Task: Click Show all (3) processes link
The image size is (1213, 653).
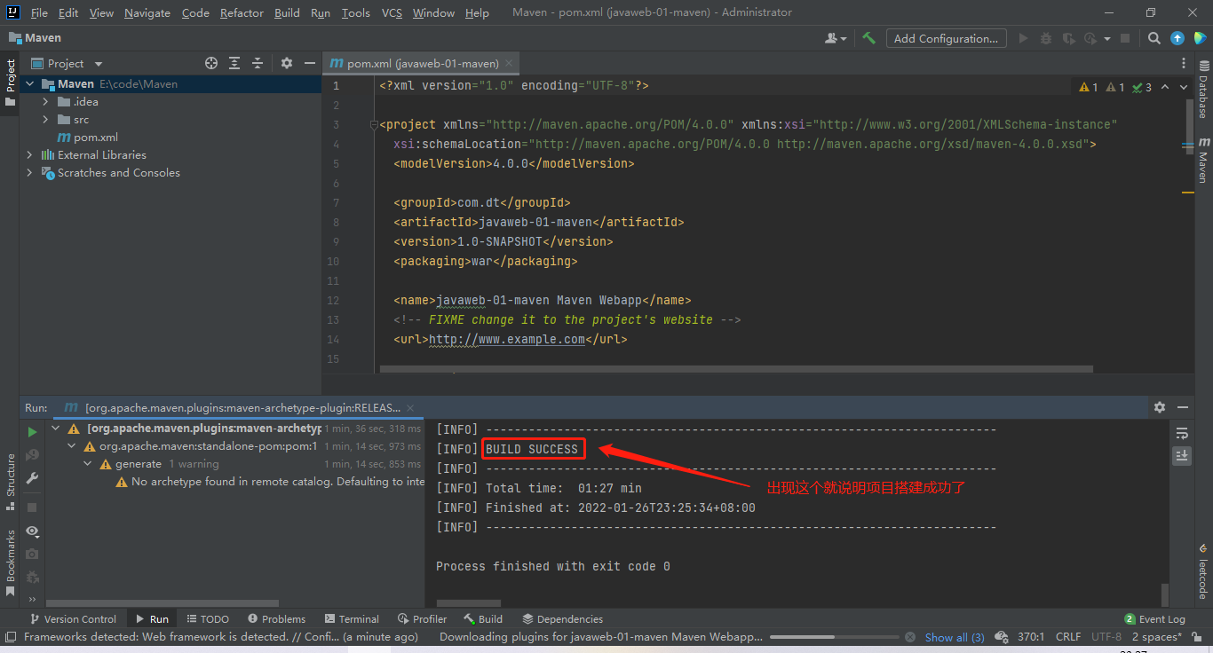Action: point(955,637)
